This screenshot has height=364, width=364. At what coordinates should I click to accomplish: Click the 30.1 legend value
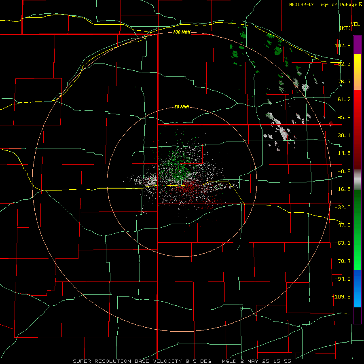point(344,135)
